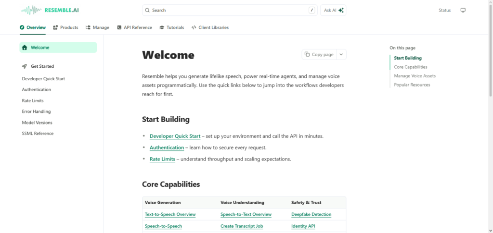The width and height of the screenshot is (493, 233).
Task: Click the Welcome page title
Action: point(168,55)
